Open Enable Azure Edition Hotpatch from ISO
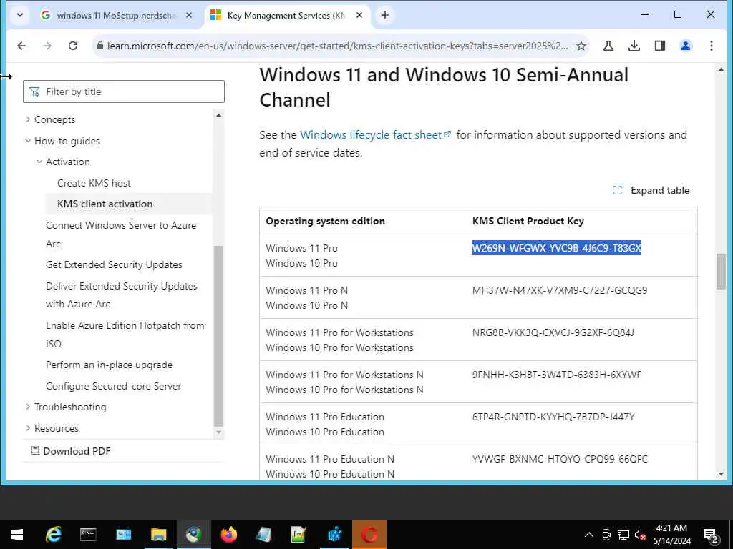This screenshot has height=549, width=733. pyautogui.click(x=125, y=335)
